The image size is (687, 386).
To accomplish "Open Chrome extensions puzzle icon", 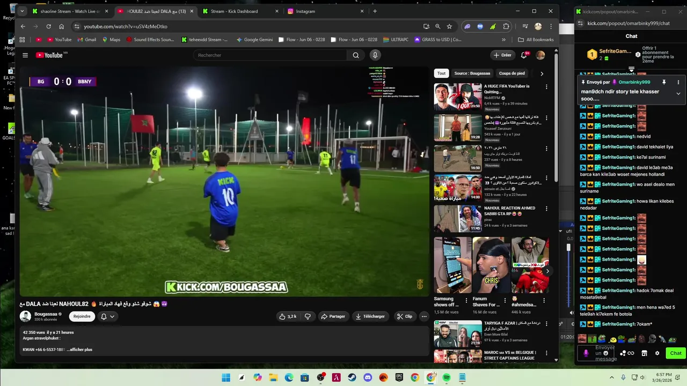I will (x=506, y=26).
